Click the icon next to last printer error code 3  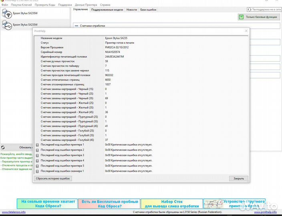coord(37,155)
